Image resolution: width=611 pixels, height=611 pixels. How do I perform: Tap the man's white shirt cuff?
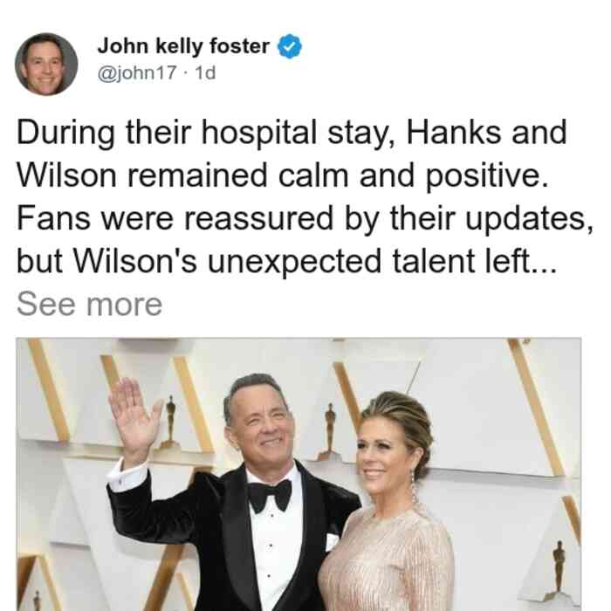click(127, 477)
